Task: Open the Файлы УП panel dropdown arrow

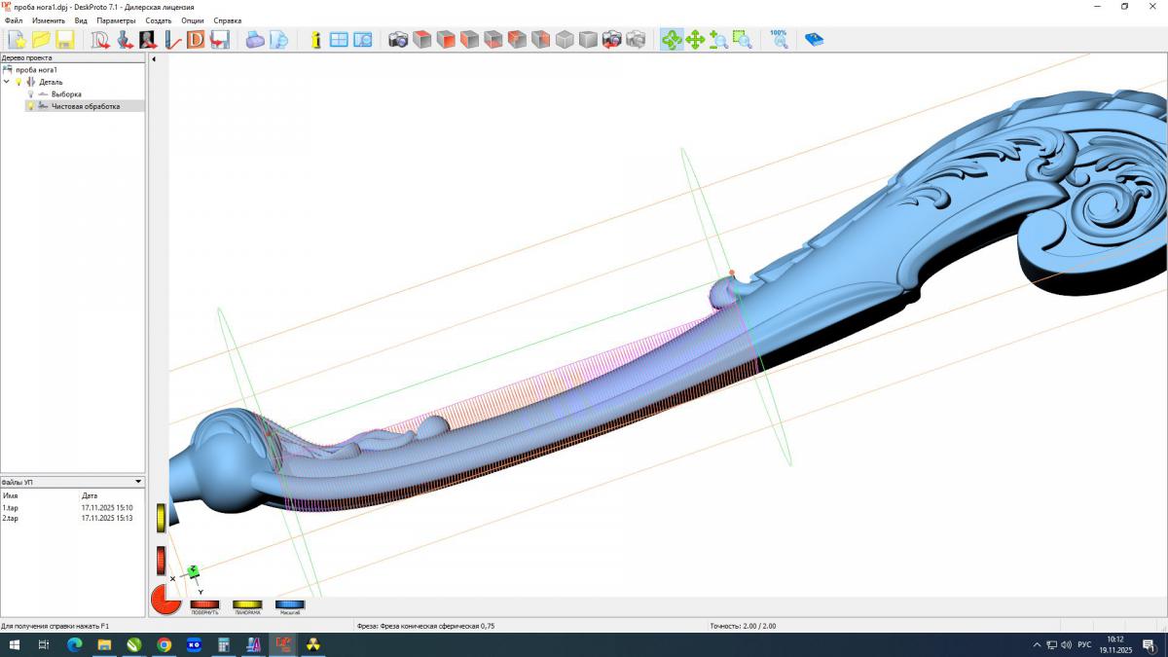Action: [x=138, y=481]
